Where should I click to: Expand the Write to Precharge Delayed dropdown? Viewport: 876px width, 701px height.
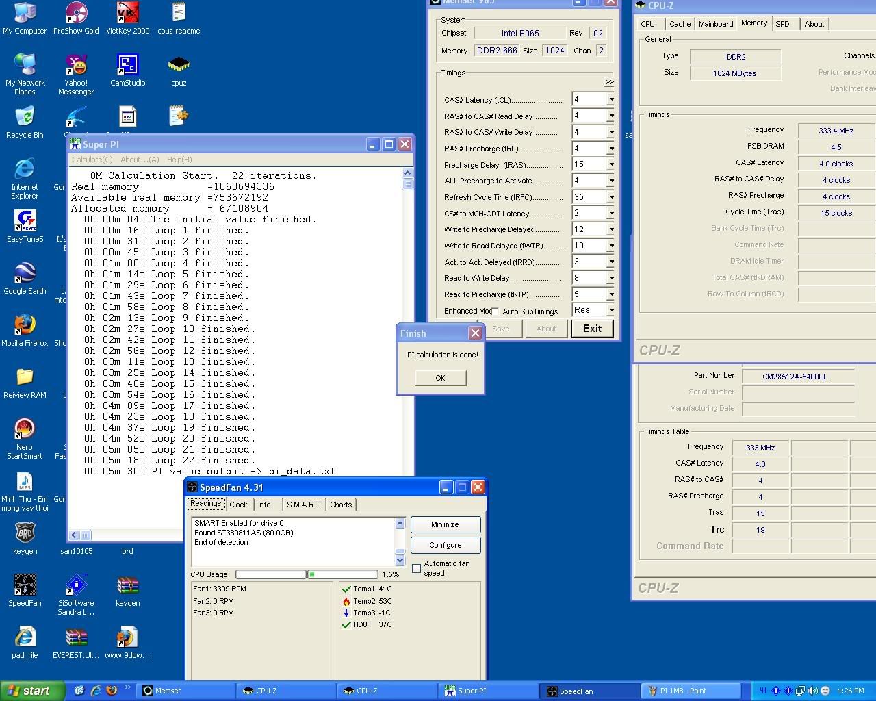610,229
